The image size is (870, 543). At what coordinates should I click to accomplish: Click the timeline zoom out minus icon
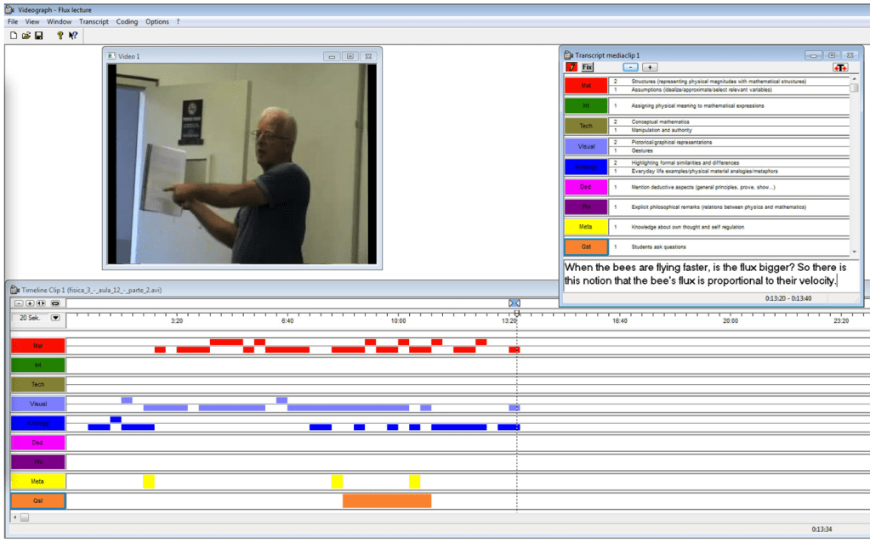19,303
